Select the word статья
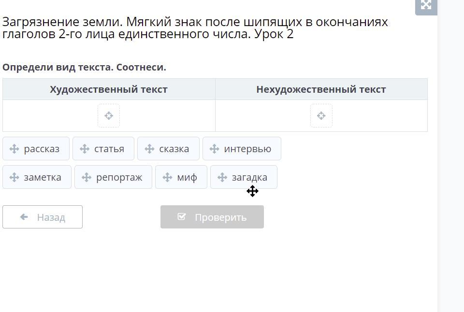Screen dimensions: 464x312 coord(109,149)
